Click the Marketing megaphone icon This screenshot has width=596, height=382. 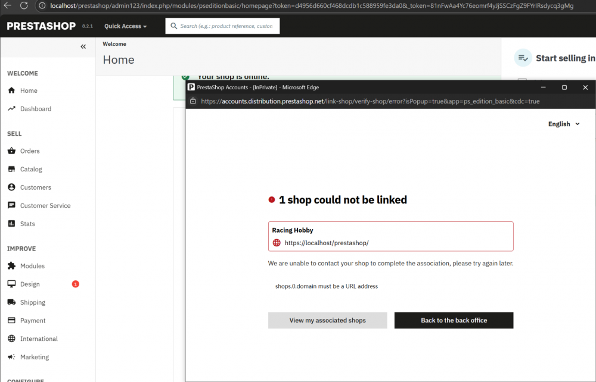pos(11,356)
